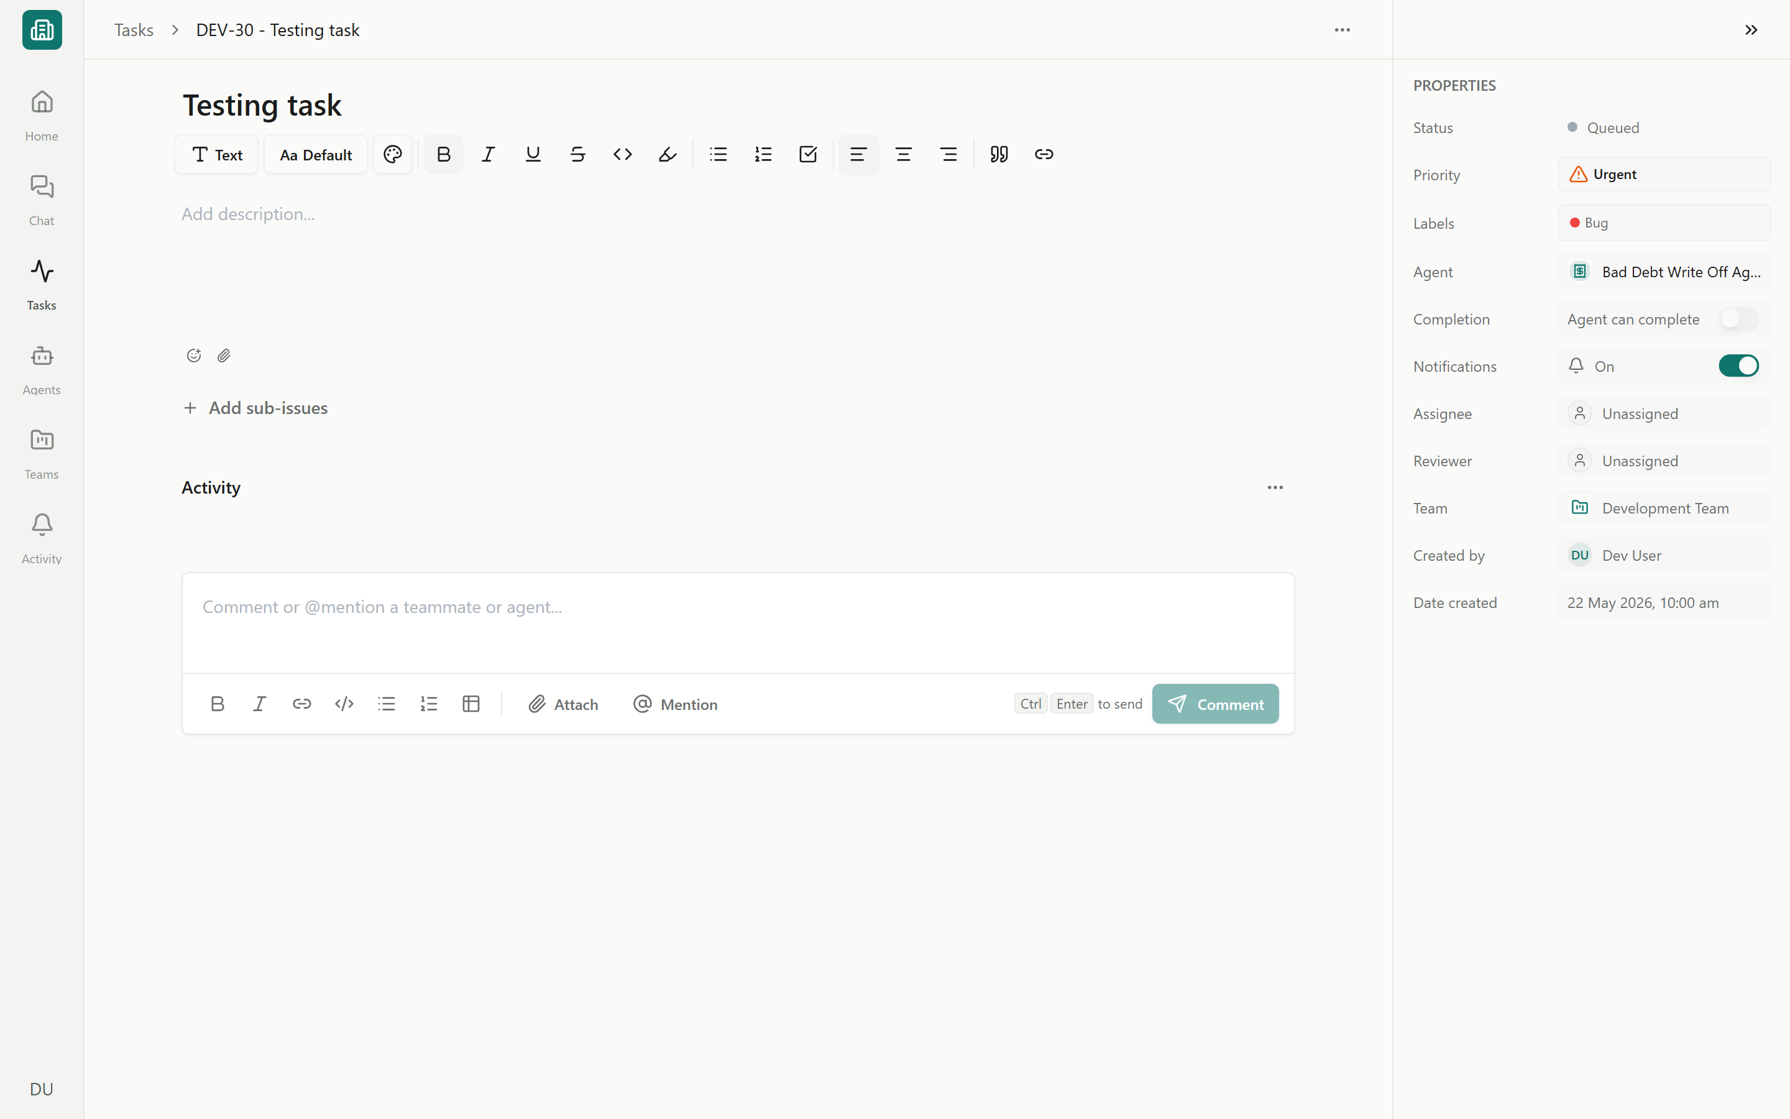Viewport: 1790px width, 1119px height.
Task: Open the Tasks section
Action: point(42,284)
